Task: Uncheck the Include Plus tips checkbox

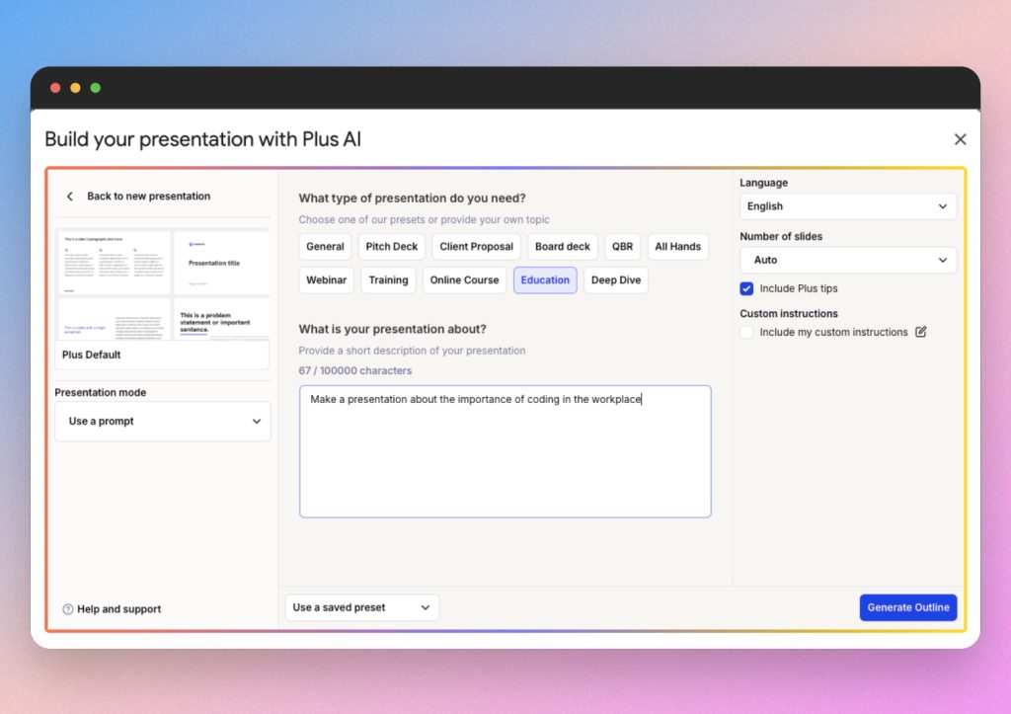Action: (747, 288)
